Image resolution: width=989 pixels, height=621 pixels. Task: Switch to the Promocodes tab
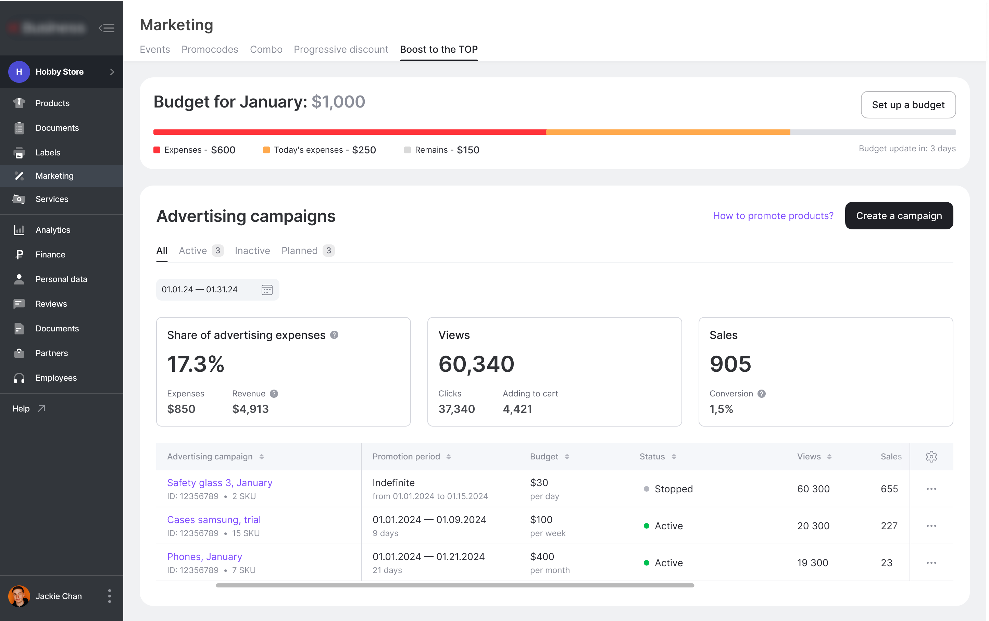[210, 49]
